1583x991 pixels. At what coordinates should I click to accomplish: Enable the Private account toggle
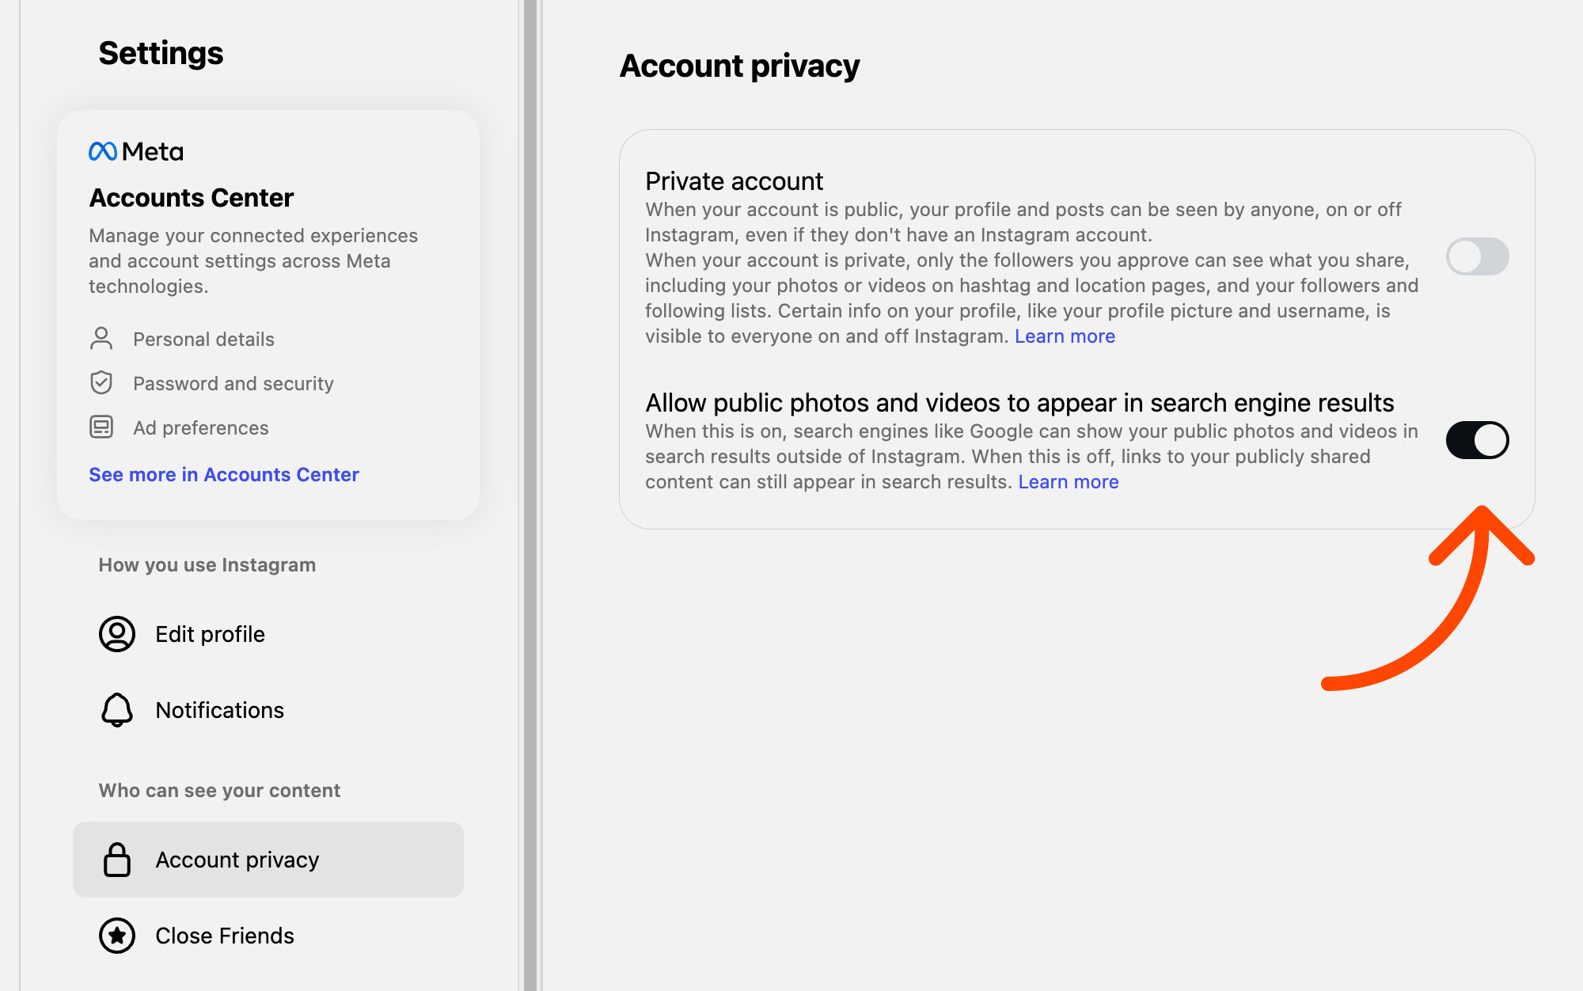tap(1477, 256)
